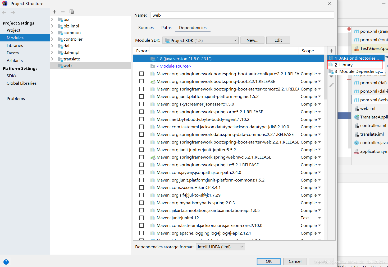The height and width of the screenshot is (267, 388).
Task: Click the move-down arrow in dependencies panel
Action: (x=331, y=76)
